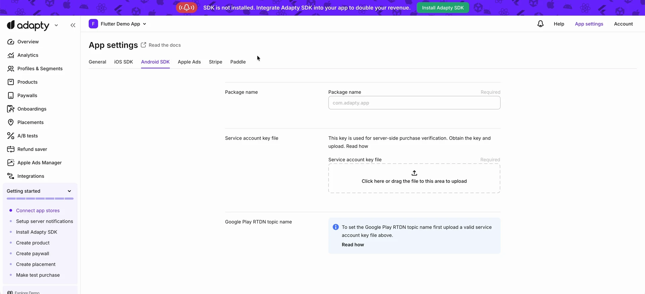Image resolution: width=645 pixels, height=294 pixels.
Task: Click the external link icon beside App settings
Action: tap(143, 45)
